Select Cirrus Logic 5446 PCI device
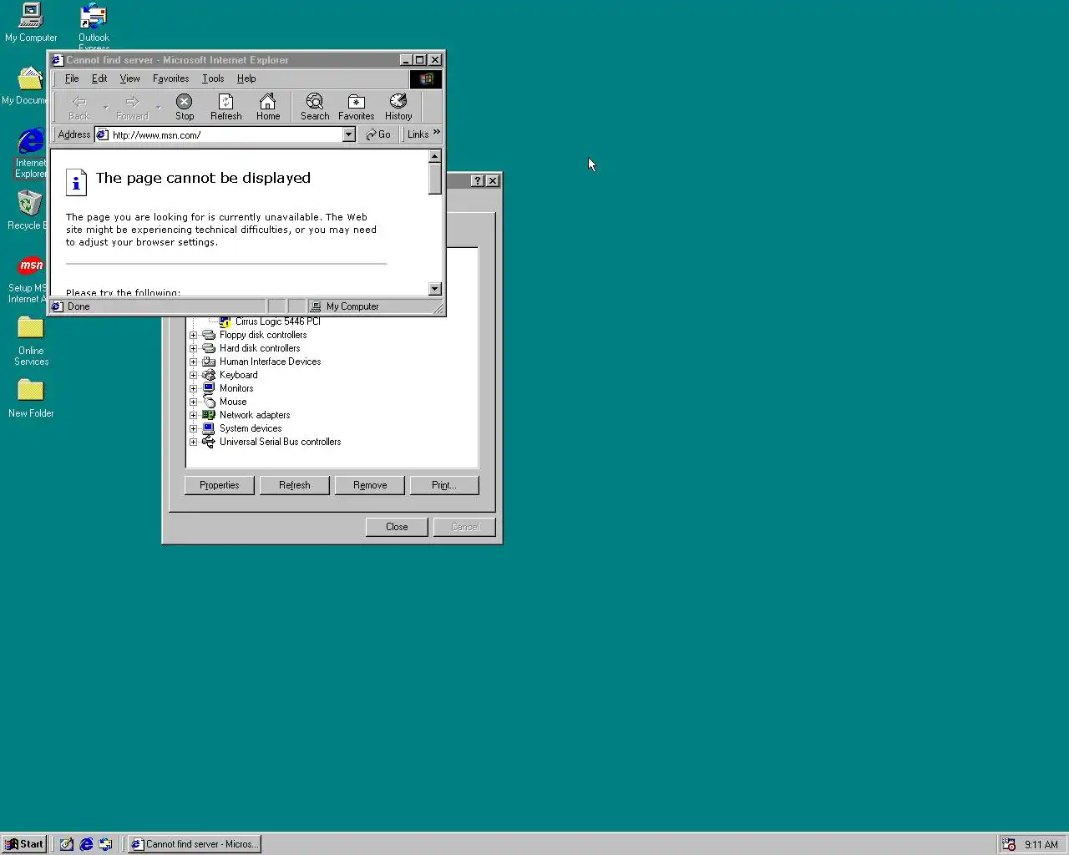The image size is (1069, 855). point(277,321)
